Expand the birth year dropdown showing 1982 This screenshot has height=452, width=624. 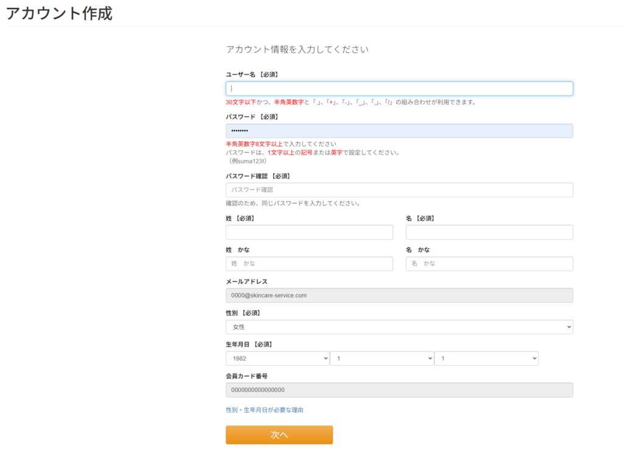click(x=277, y=359)
